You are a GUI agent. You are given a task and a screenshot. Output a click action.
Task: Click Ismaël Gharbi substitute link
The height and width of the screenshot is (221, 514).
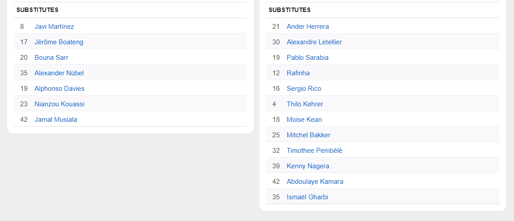tap(307, 197)
